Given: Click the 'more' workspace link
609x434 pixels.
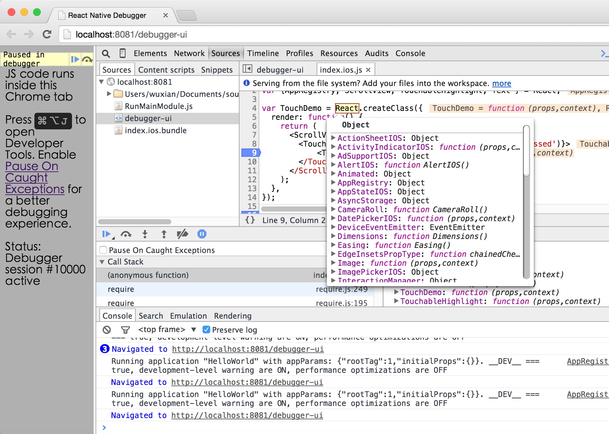Looking at the screenshot, I should tap(501, 83).
